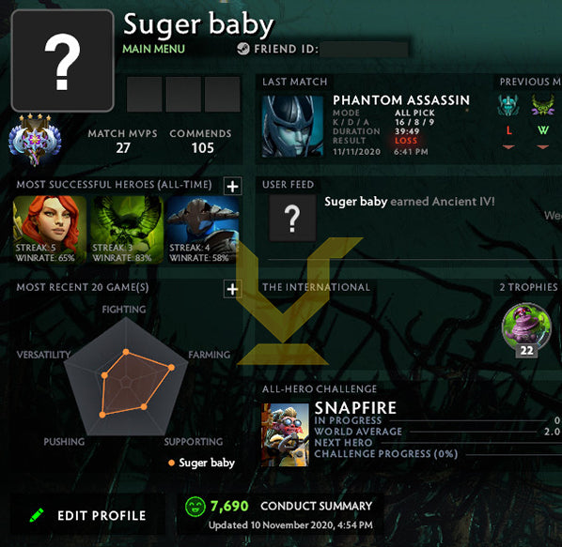Viewport: 562px width, 547px height.
Task: Open the previous match marked W
Action: click(x=543, y=122)
